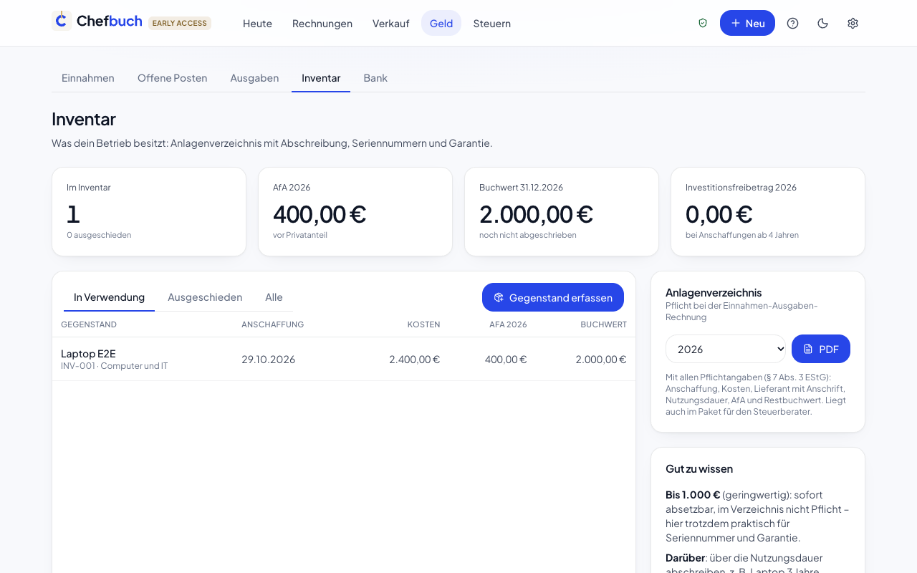Image resolution: width=917 pixels, height=573 pixels.
Task: Click the INV-001 · Computer und IT subtitle
Action: point(115,366)
